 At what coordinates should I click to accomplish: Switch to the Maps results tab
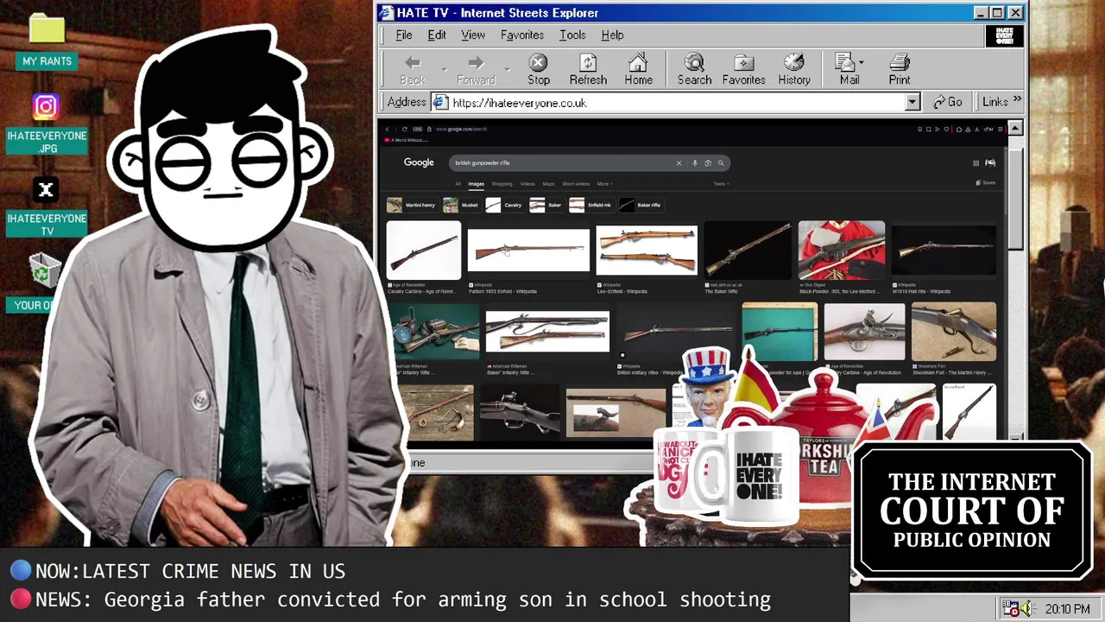[x=548, y=184]
